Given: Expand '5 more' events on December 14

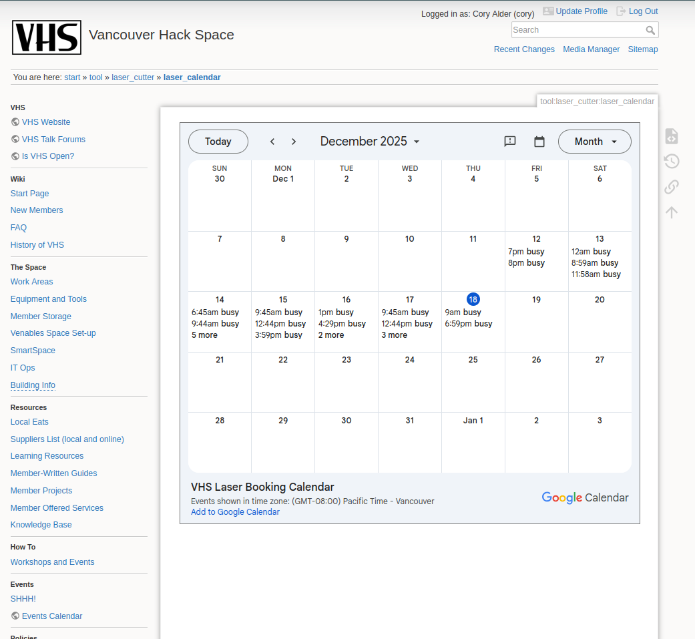Looking at the screenshot, I should (204, 335).
